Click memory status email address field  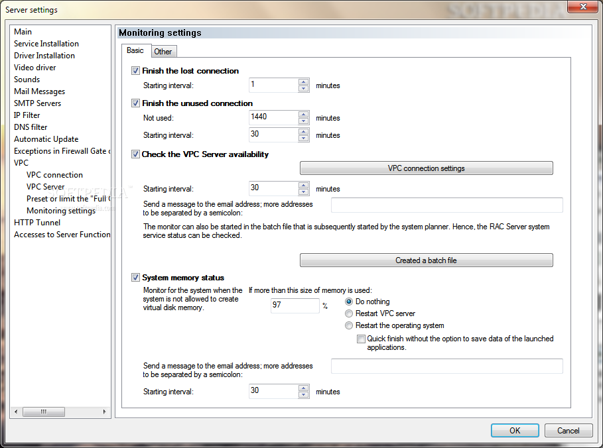(x=447, y=366)
